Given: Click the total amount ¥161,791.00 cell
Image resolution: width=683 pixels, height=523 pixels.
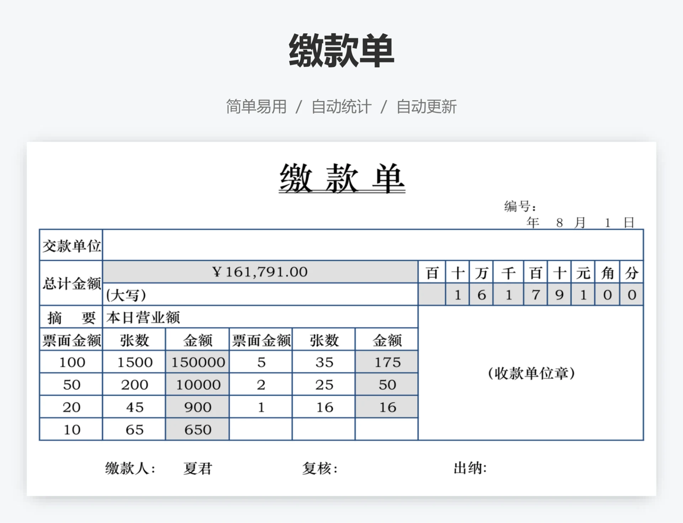Looking at the screenshot, I should coord(260,272).
